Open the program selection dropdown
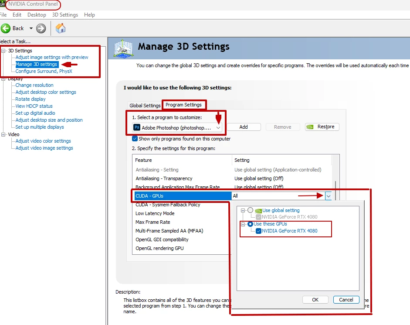 (x=177, y=127)
